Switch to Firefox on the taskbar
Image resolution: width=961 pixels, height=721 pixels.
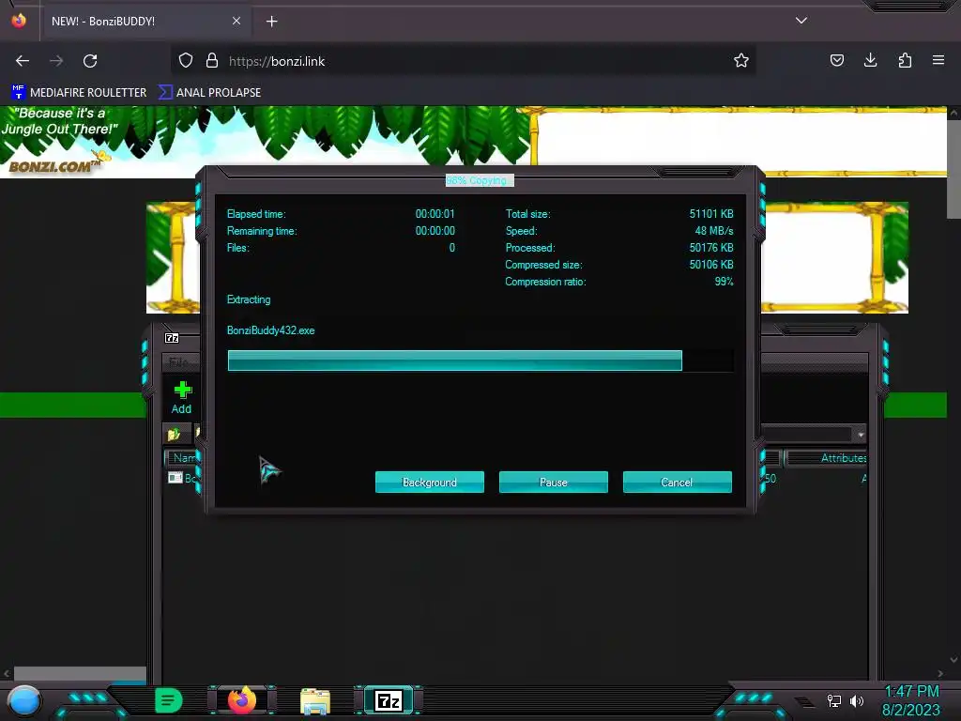(x=241, y=700)
